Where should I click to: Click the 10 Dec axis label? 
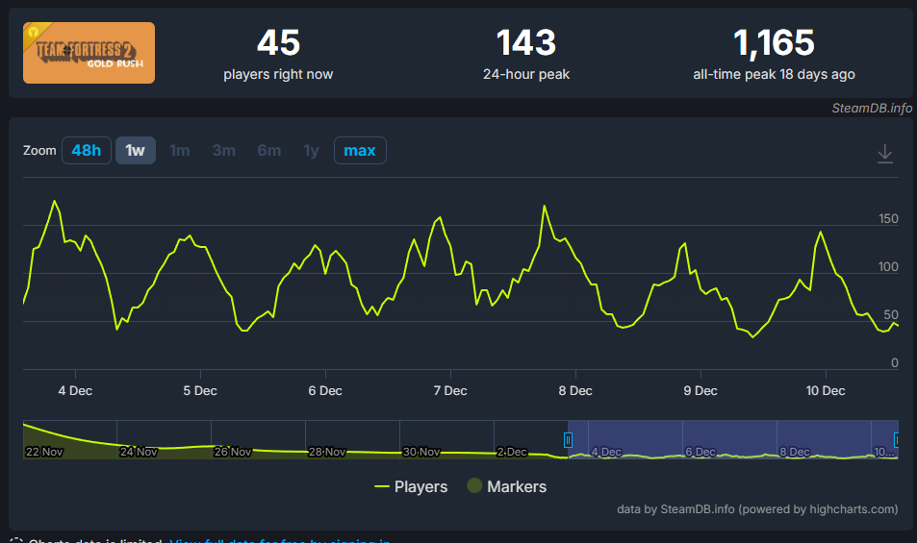(x=826, y=390)
